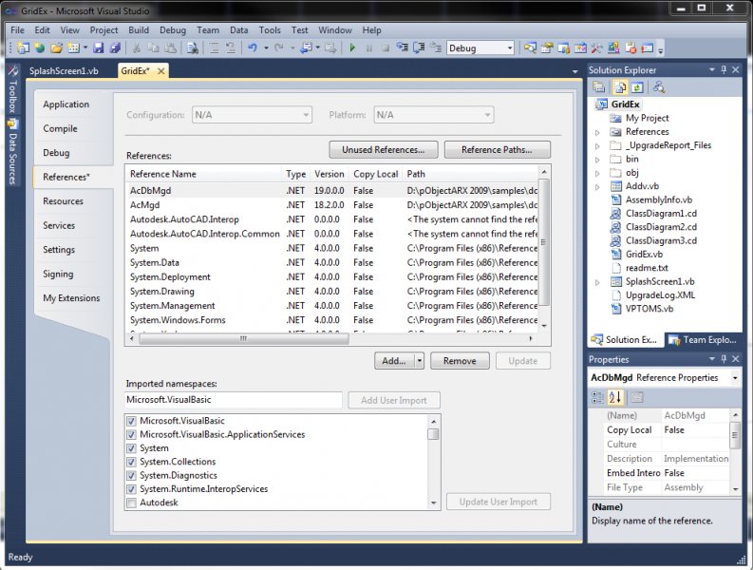Toggle the System namespace checkbox
The width and height of the screenshot is (753, 570).
[x=131, y=448]
